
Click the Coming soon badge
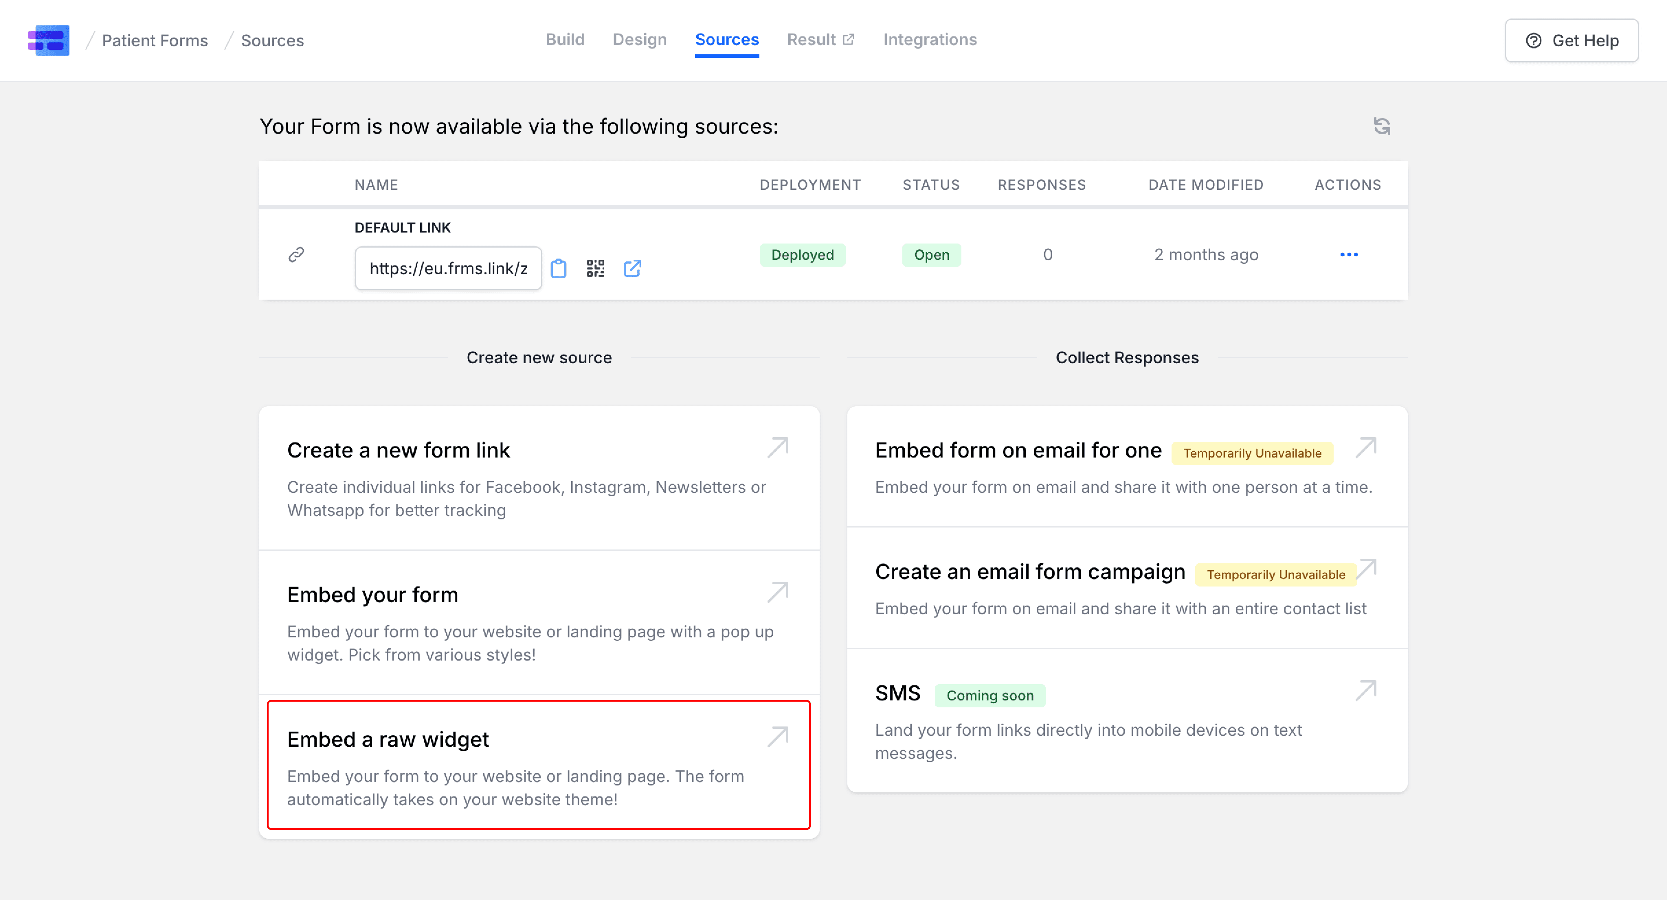tap(989, 696)
